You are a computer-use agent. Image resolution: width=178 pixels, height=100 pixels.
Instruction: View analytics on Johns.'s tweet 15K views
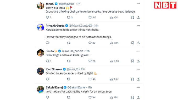114,17
